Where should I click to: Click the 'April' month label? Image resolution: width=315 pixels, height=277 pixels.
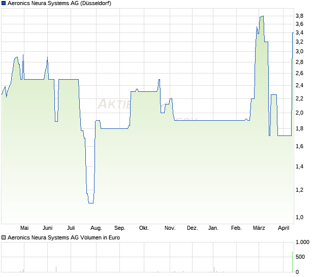[x=283, y=228]
